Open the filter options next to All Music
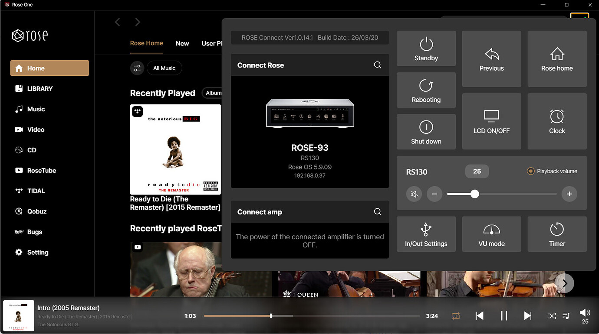This screenshot has width=599, height=334. tap(137, 68)
